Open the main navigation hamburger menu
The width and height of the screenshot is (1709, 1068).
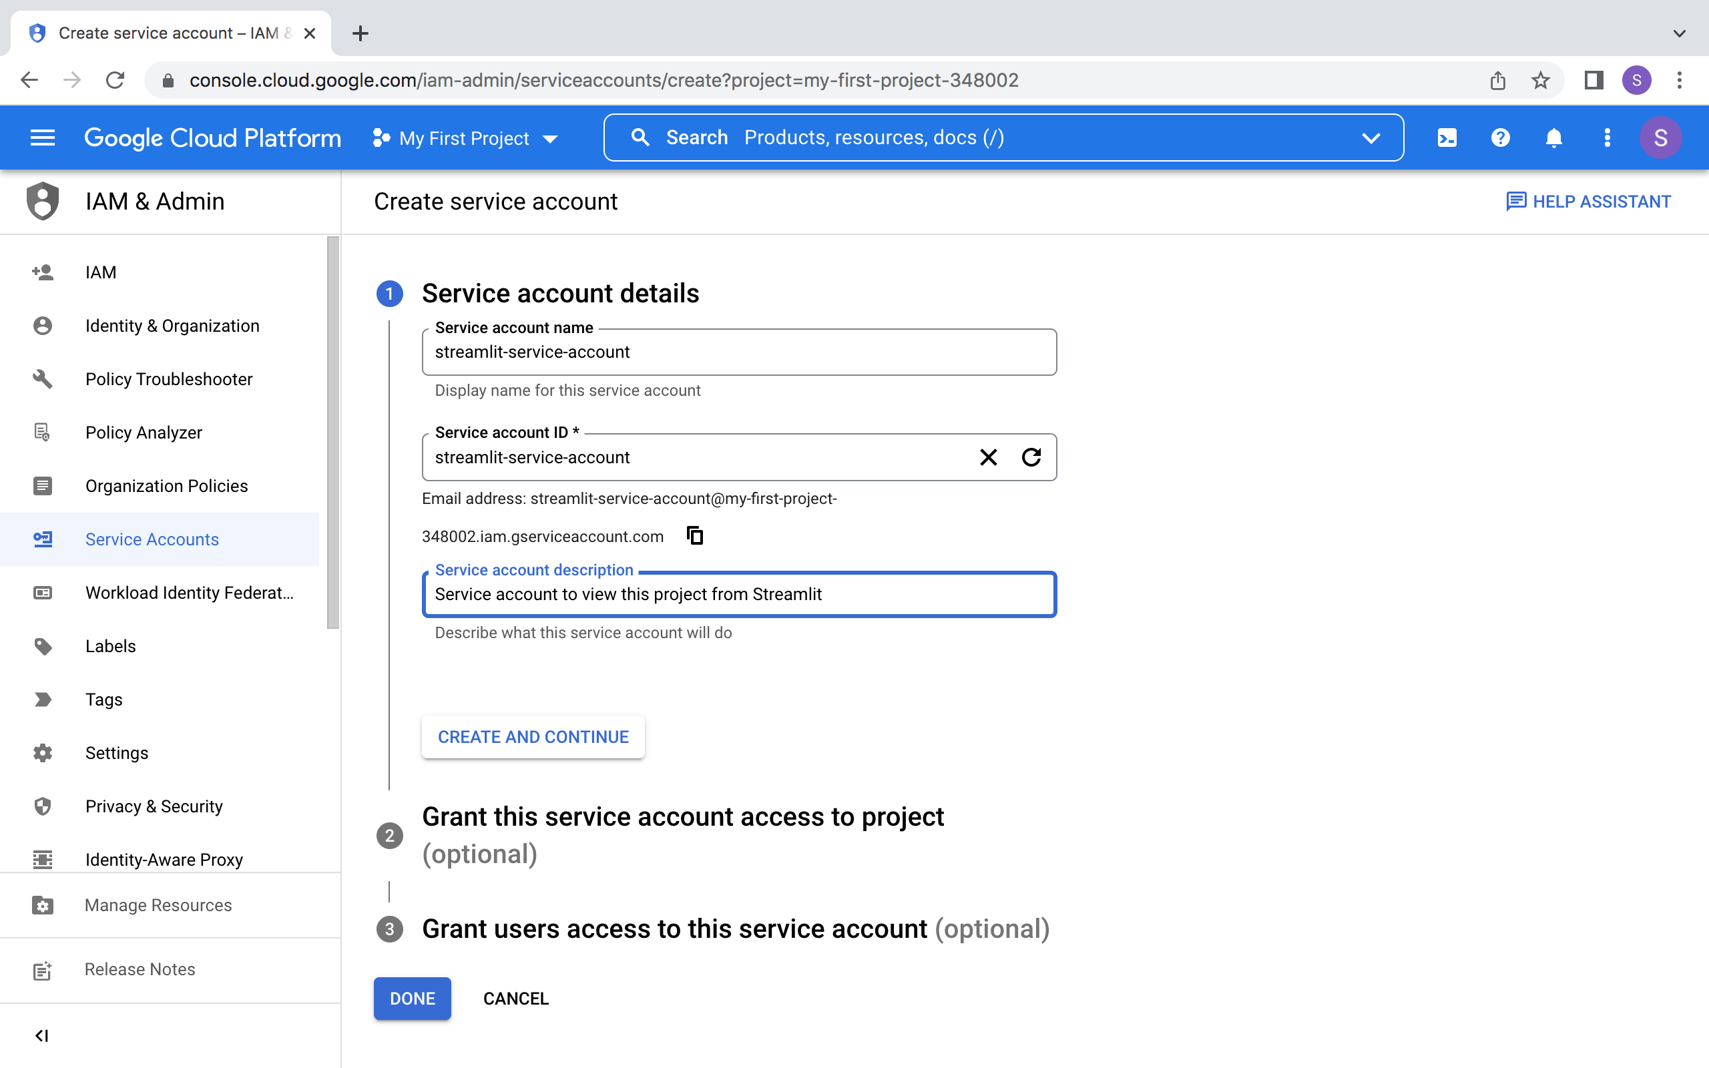[x=42, y=138]
